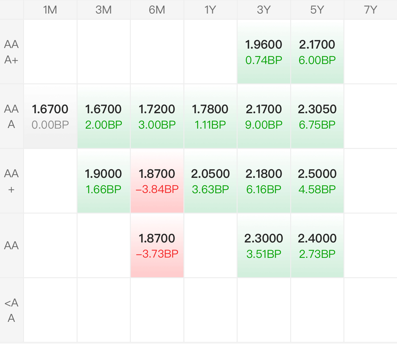Open the AA+ 1Y cell showing 2.0500
Image resolution: width=397 pixels, height=344 pixels.
coord(211,181)
